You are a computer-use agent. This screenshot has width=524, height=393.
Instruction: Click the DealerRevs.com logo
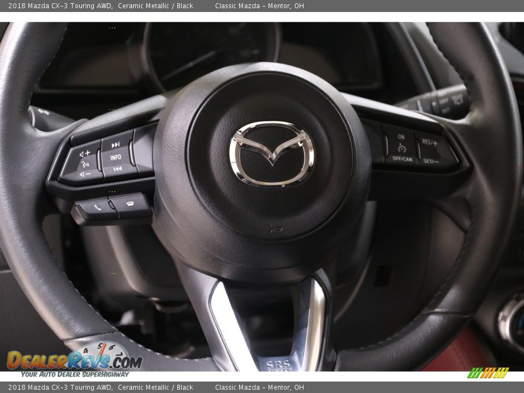[x=75, y=358]
